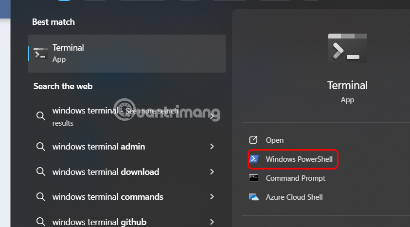410x227 pixels.
Task: Expand the windows terminal github suggestion arrow
Action: point(212,222)
